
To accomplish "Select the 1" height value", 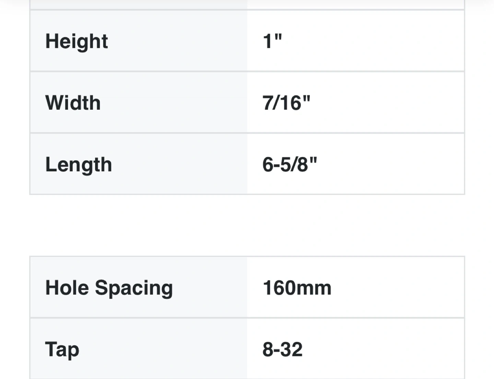I will coord(272,41).
